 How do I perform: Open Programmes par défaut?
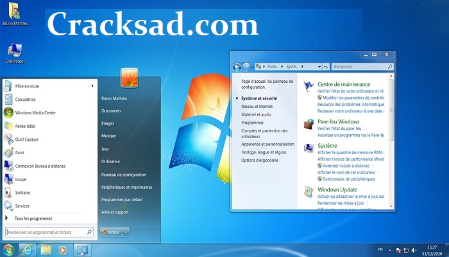(x=122, y=200)
